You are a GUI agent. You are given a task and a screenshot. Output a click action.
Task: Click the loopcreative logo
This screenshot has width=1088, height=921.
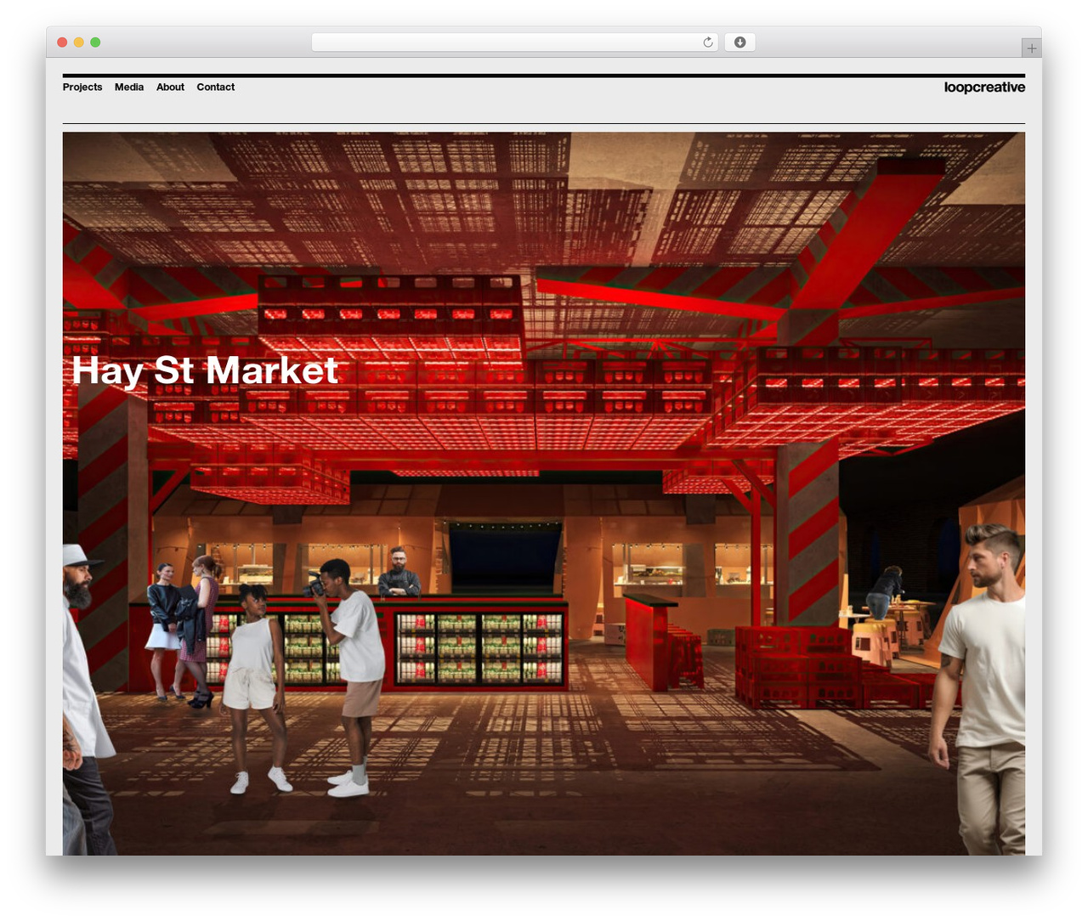point(984,87)
